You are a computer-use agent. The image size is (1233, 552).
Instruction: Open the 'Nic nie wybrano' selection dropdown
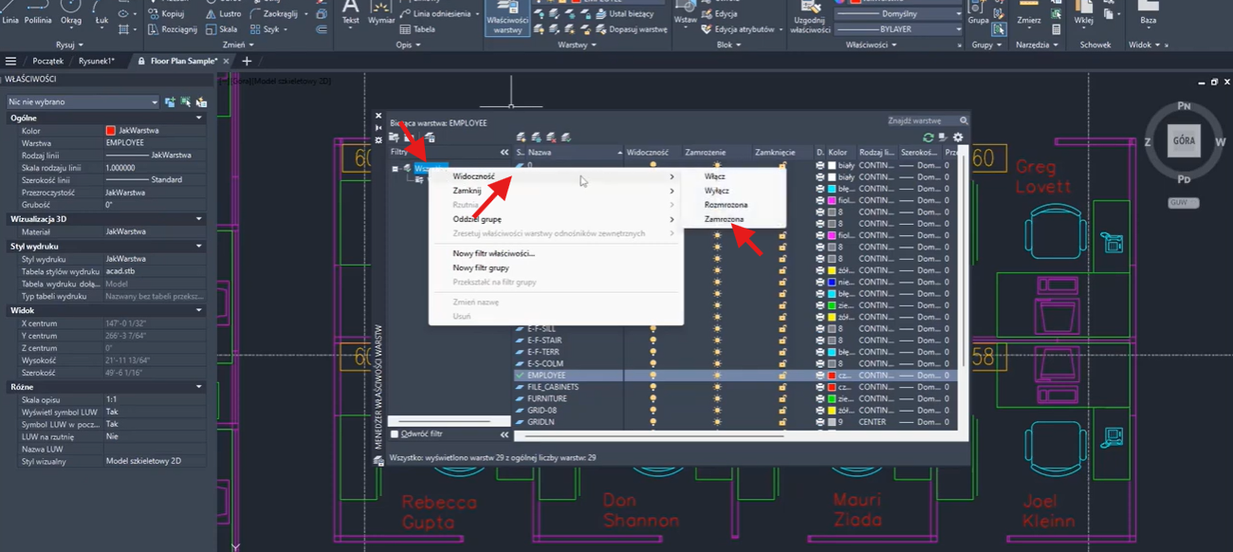click(83, 101)
